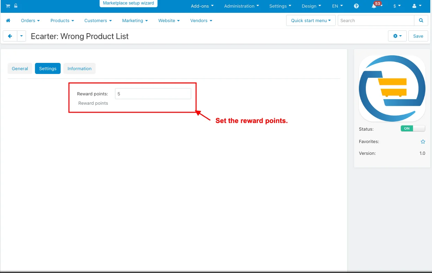Open the help question mark icon
Image resolution: width=432 pixels, height=273 pixels.
[356, 6]
